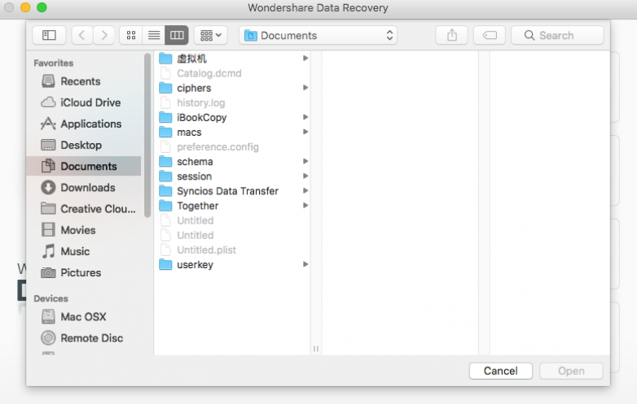Viewport: 637px width, 404px height.
Task: Toggle the sidebar visibility button
Action: (x=49, y=35)
